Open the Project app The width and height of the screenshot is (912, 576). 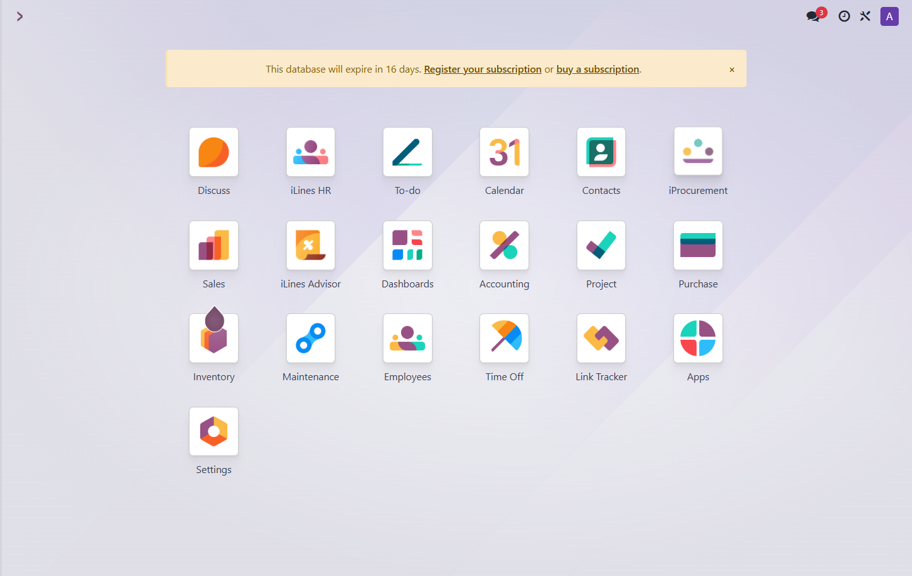click(x=601, y=246)
